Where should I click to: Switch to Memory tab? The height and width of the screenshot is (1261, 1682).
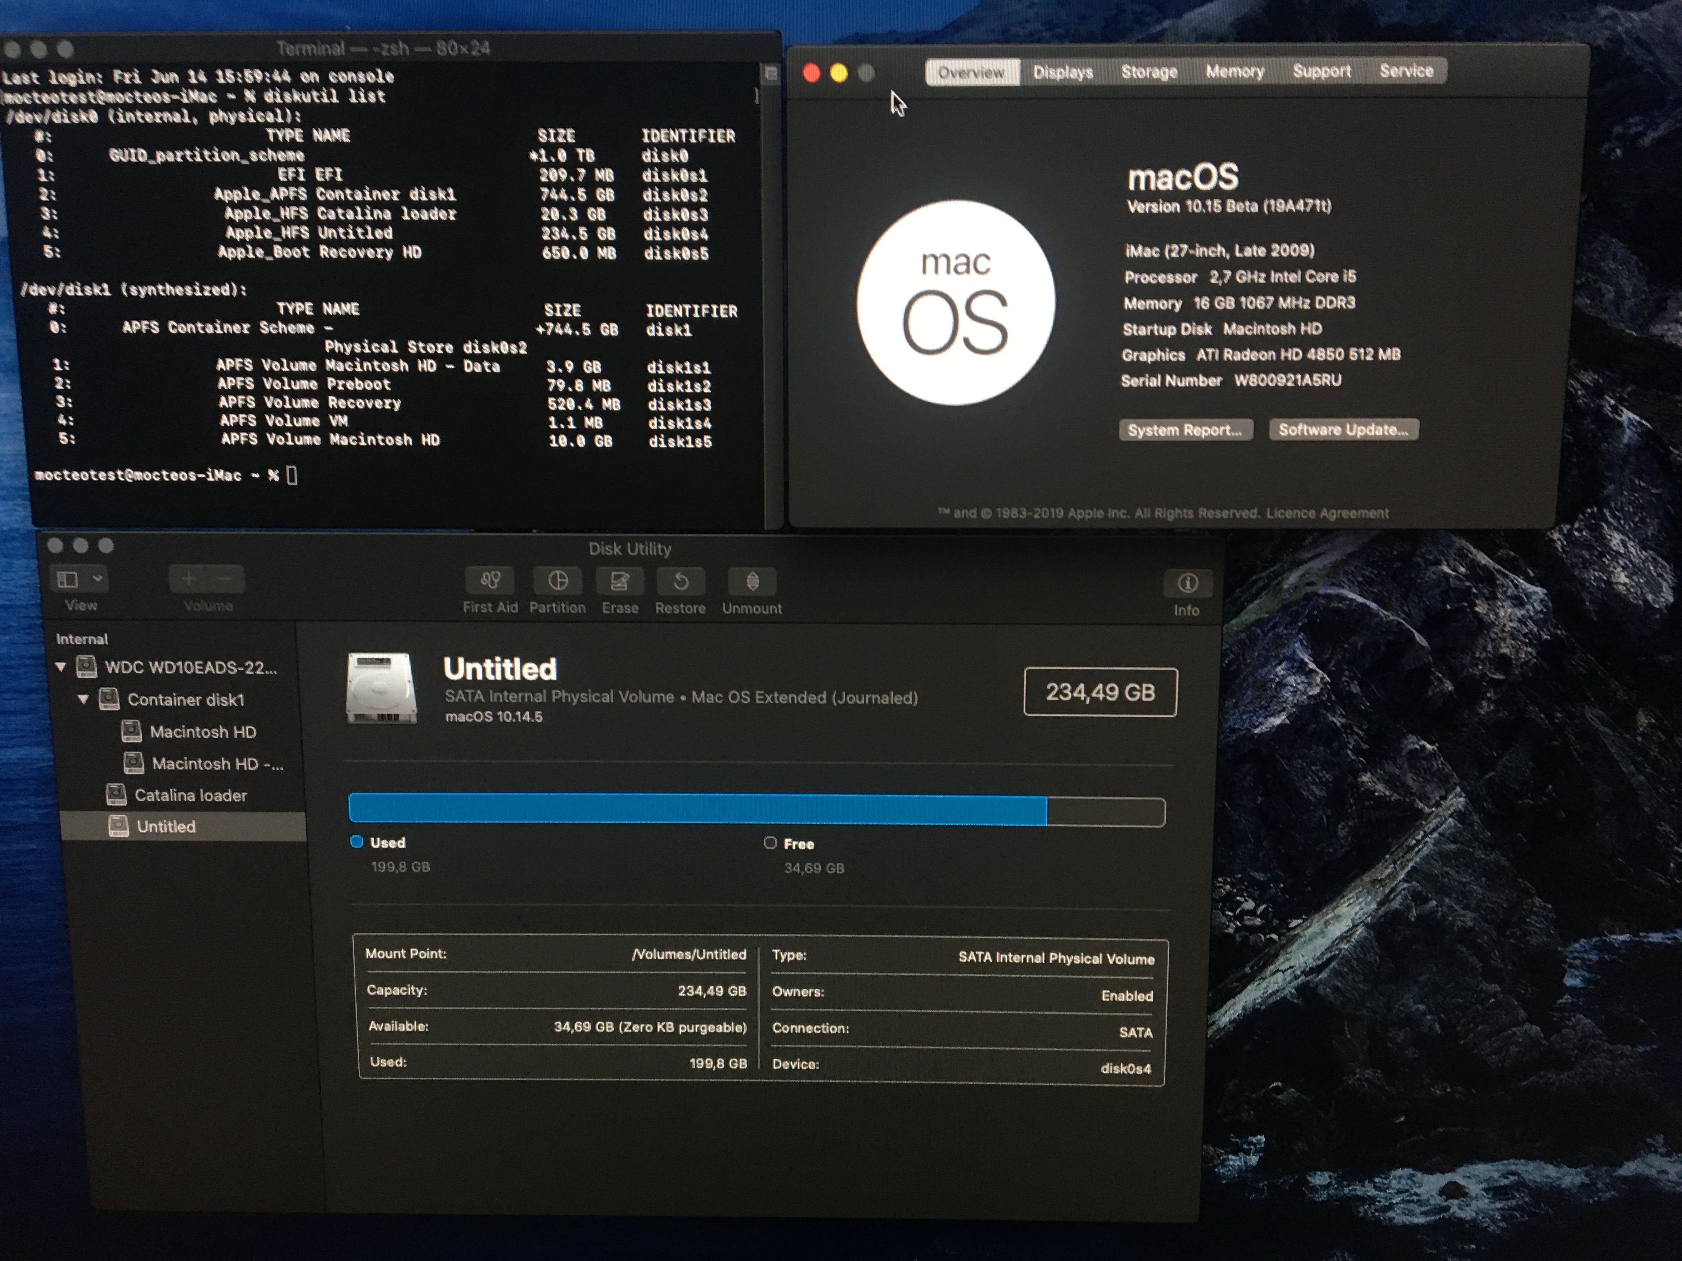[x=1235, y=71]
